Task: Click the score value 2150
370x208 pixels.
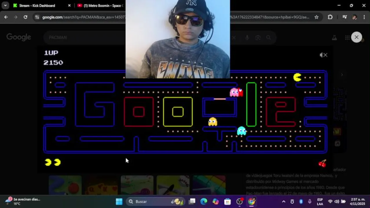Action: click(53, 62)
